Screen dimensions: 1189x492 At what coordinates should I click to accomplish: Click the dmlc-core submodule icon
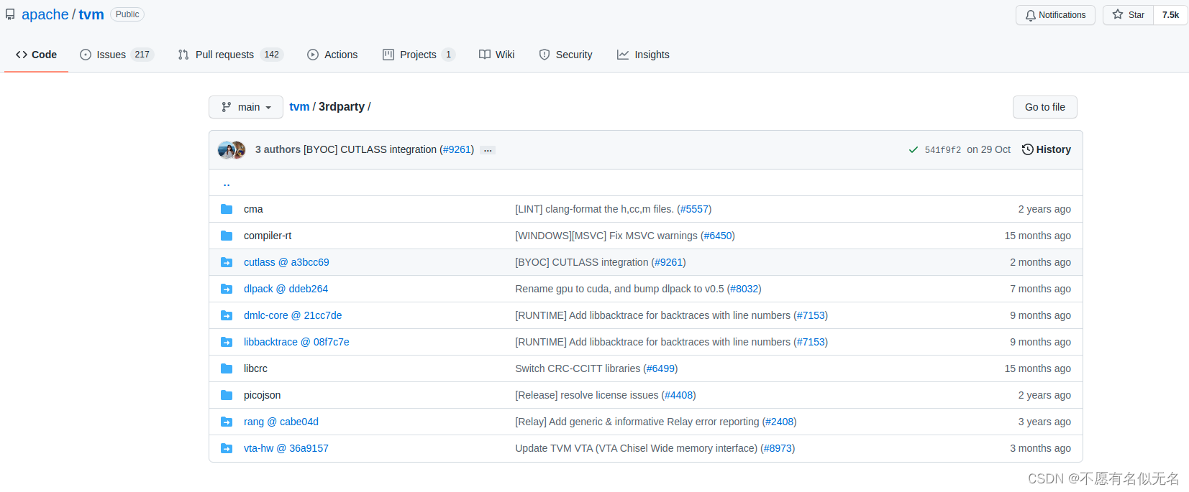click(x=227, y=315)
